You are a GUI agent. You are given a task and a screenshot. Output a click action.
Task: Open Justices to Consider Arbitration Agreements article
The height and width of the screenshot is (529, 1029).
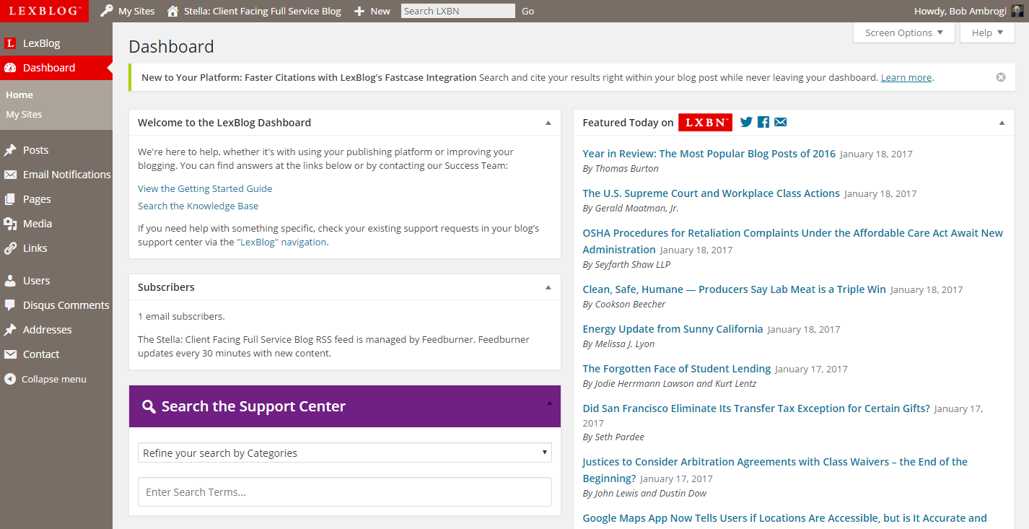(x=775, y=470)
